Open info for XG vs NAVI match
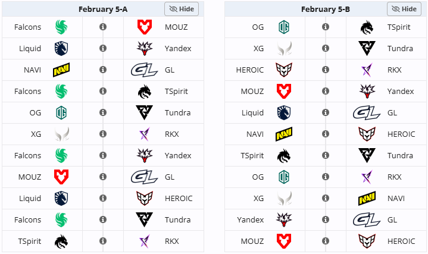This screenshot has width=428, height=254. [x=325, y=198]
